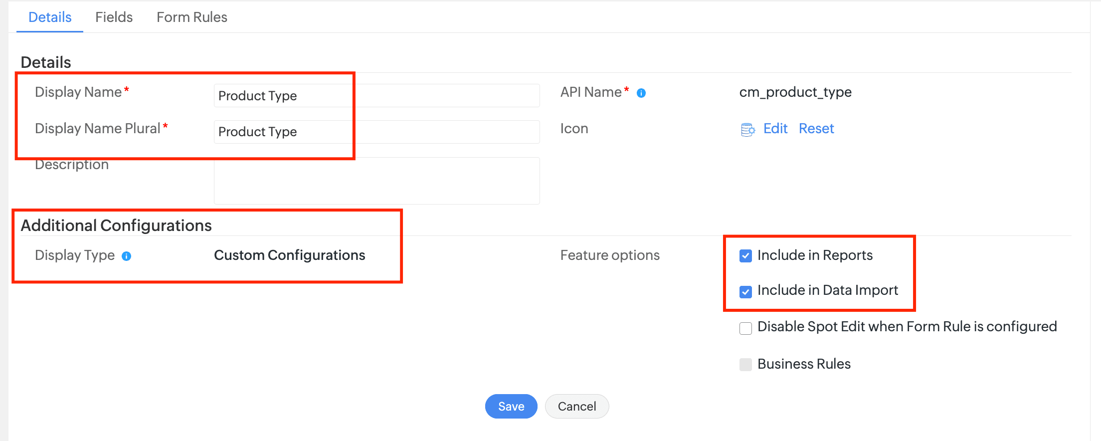Uncheck Include in Reports
This screenshot has height=441, width=1101.
(745, 256)
